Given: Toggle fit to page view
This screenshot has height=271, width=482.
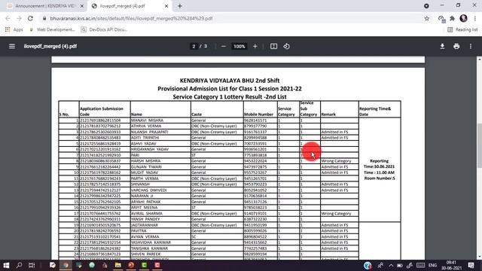Looking at the screenshot, I should pos(273,47).
